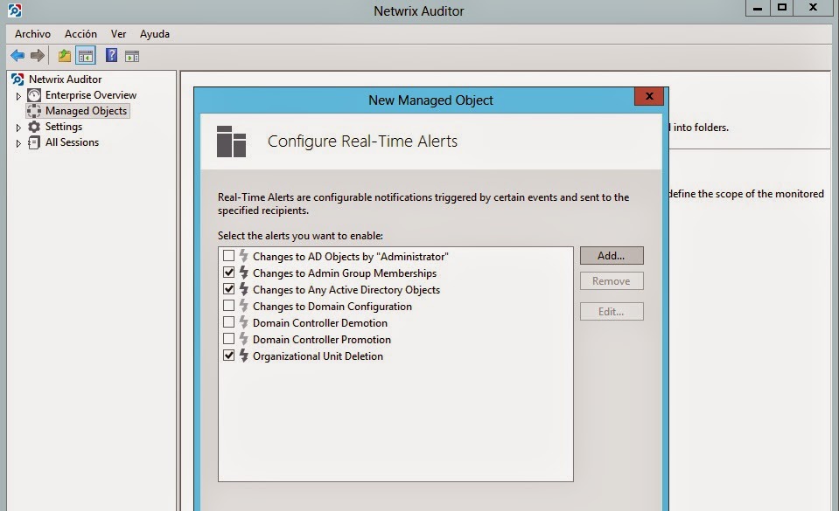Click the Enterprise Overview gauge icon
839x511 pixels.
(x=34, y=95)
